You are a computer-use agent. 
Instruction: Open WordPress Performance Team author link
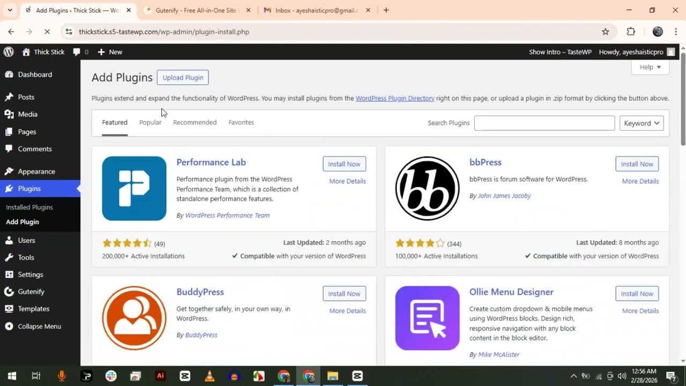point(227,216)
